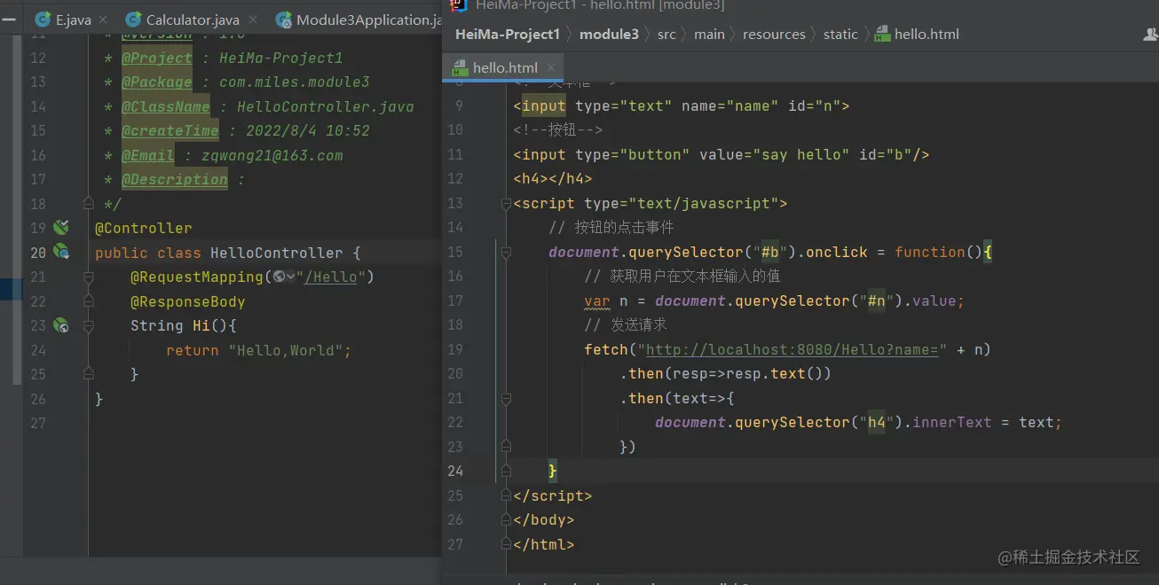
Task: Click the @Project tag in the Javadoc
Action: click(x=157, y=58)
